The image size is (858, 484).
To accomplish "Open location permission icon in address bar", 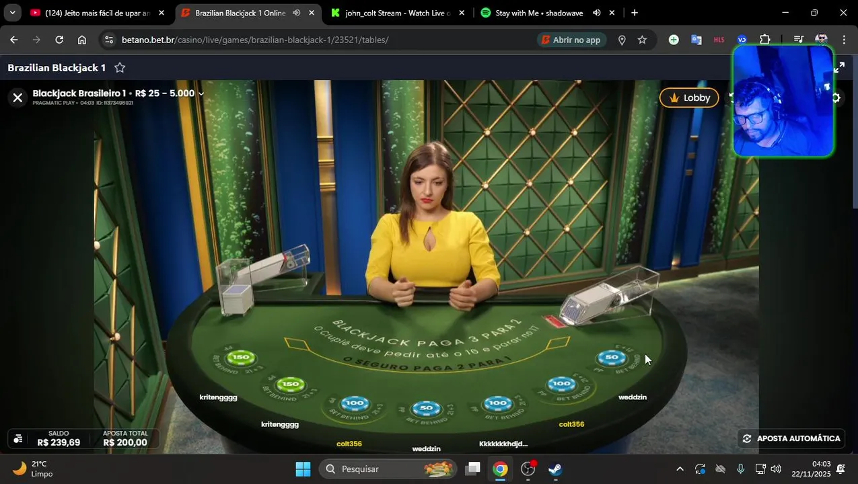I will click(622, 40).
